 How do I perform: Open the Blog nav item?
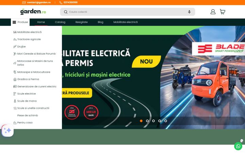100,22
